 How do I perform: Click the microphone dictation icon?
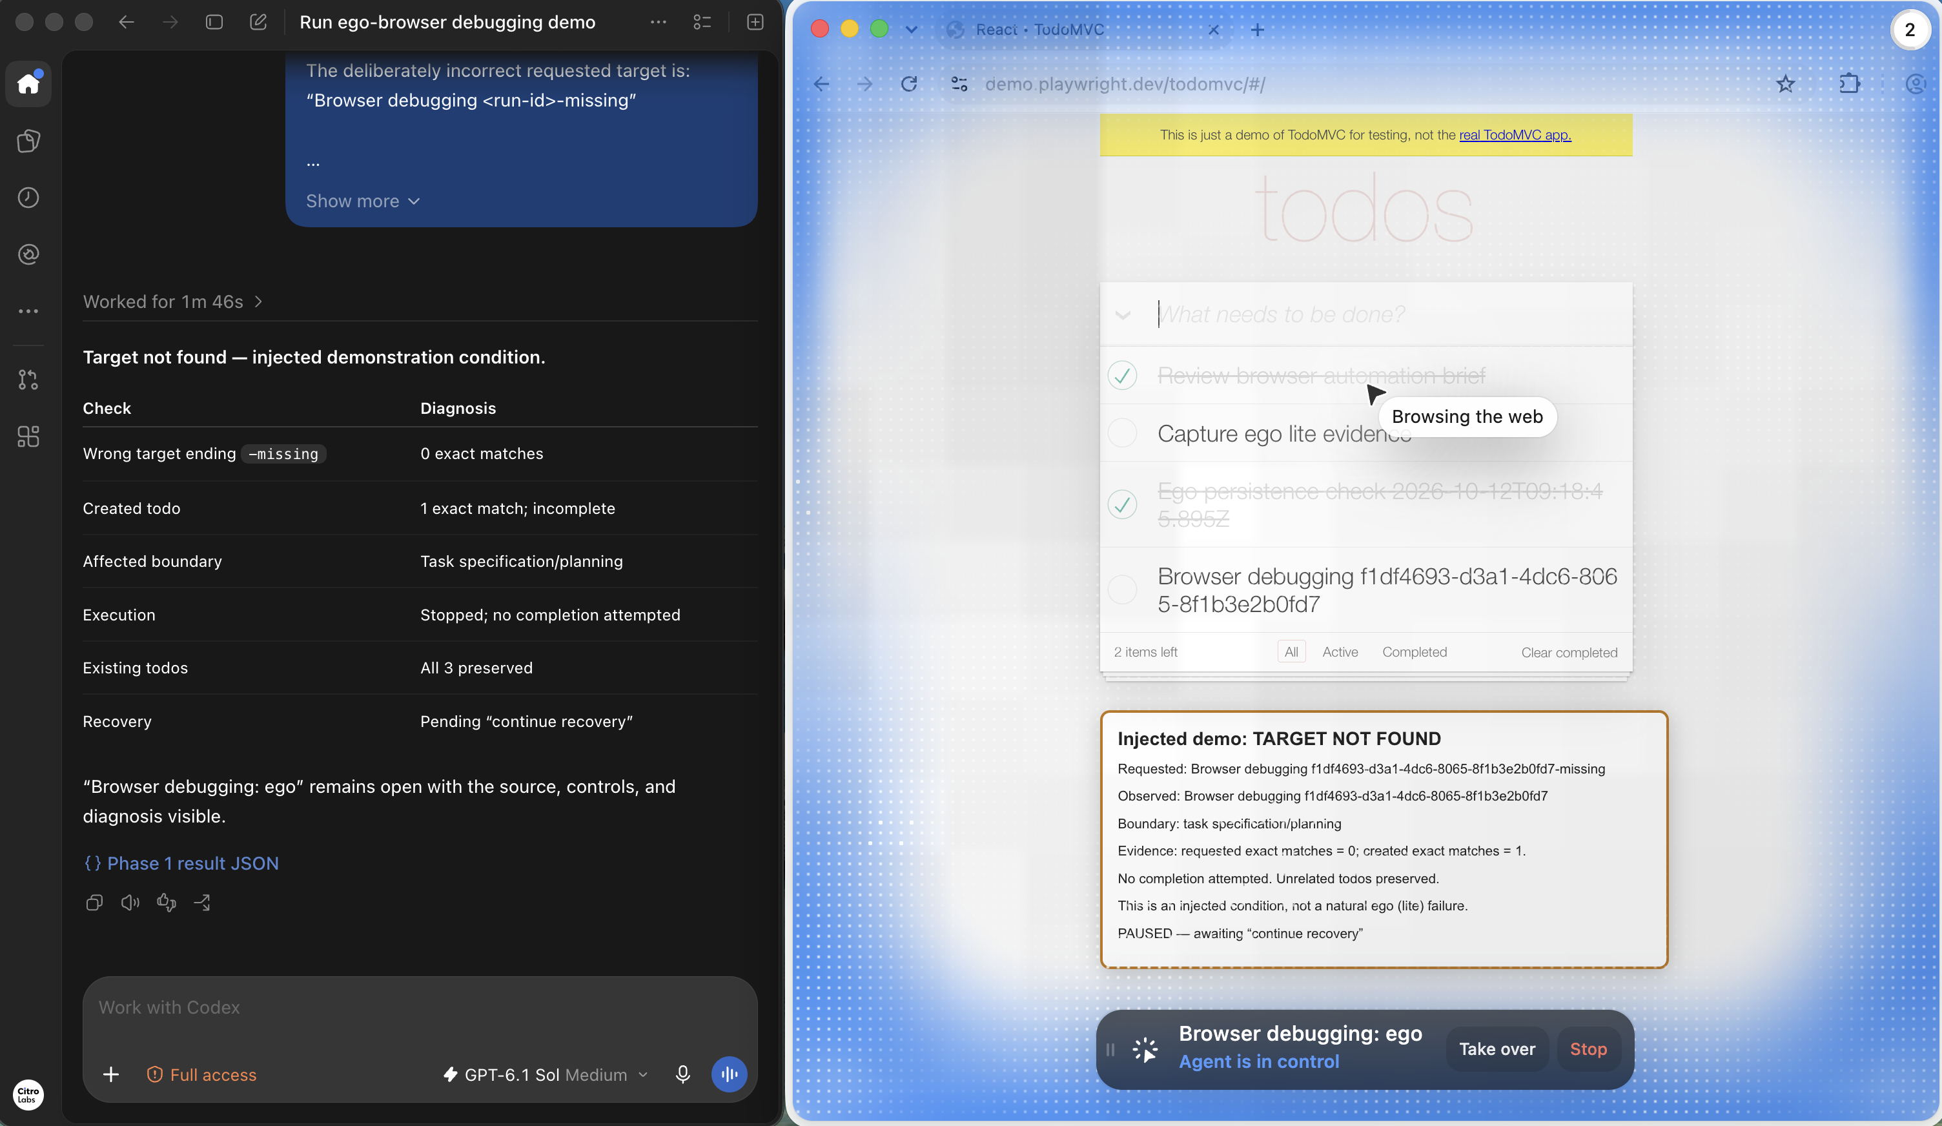coord(683,1074)
